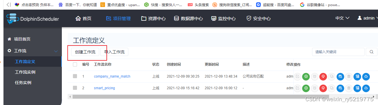Screen dimensions: 378x105
Task: Tick the select-all checkbox in table header
Action: click(75, 64)
